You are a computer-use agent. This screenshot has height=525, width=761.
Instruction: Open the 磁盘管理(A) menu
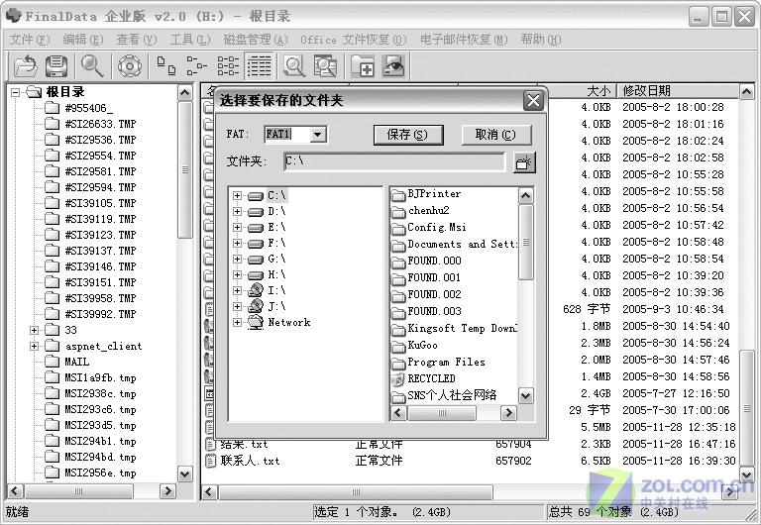point(256,40)
